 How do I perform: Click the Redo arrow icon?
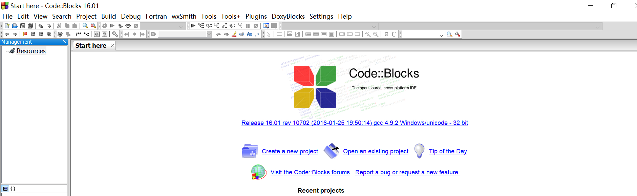[49, 26]
